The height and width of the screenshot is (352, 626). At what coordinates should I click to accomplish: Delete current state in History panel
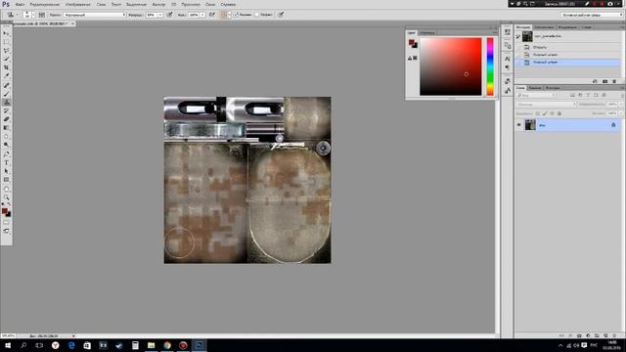coord(614,81)
